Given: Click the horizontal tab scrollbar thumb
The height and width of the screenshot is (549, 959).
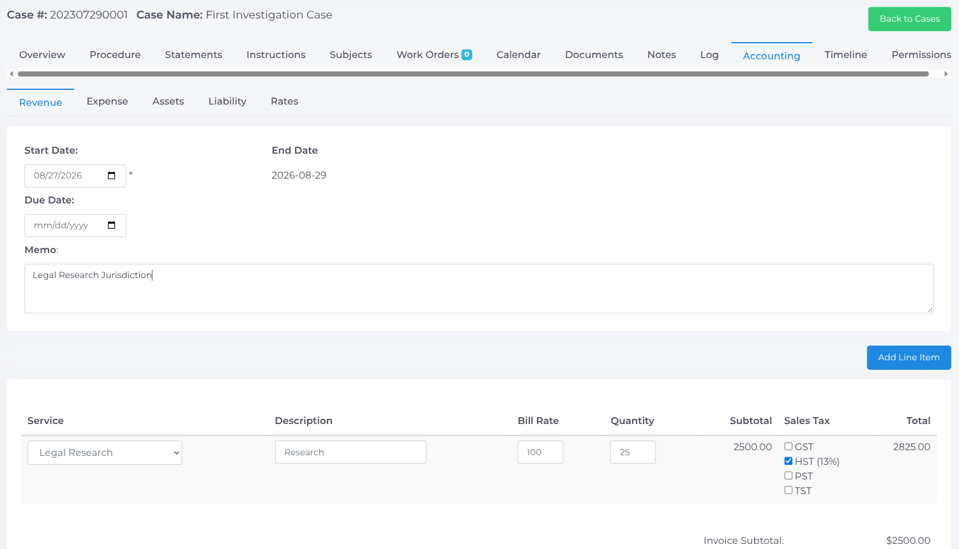Looking at the screenshot, I should pos(473,74).
